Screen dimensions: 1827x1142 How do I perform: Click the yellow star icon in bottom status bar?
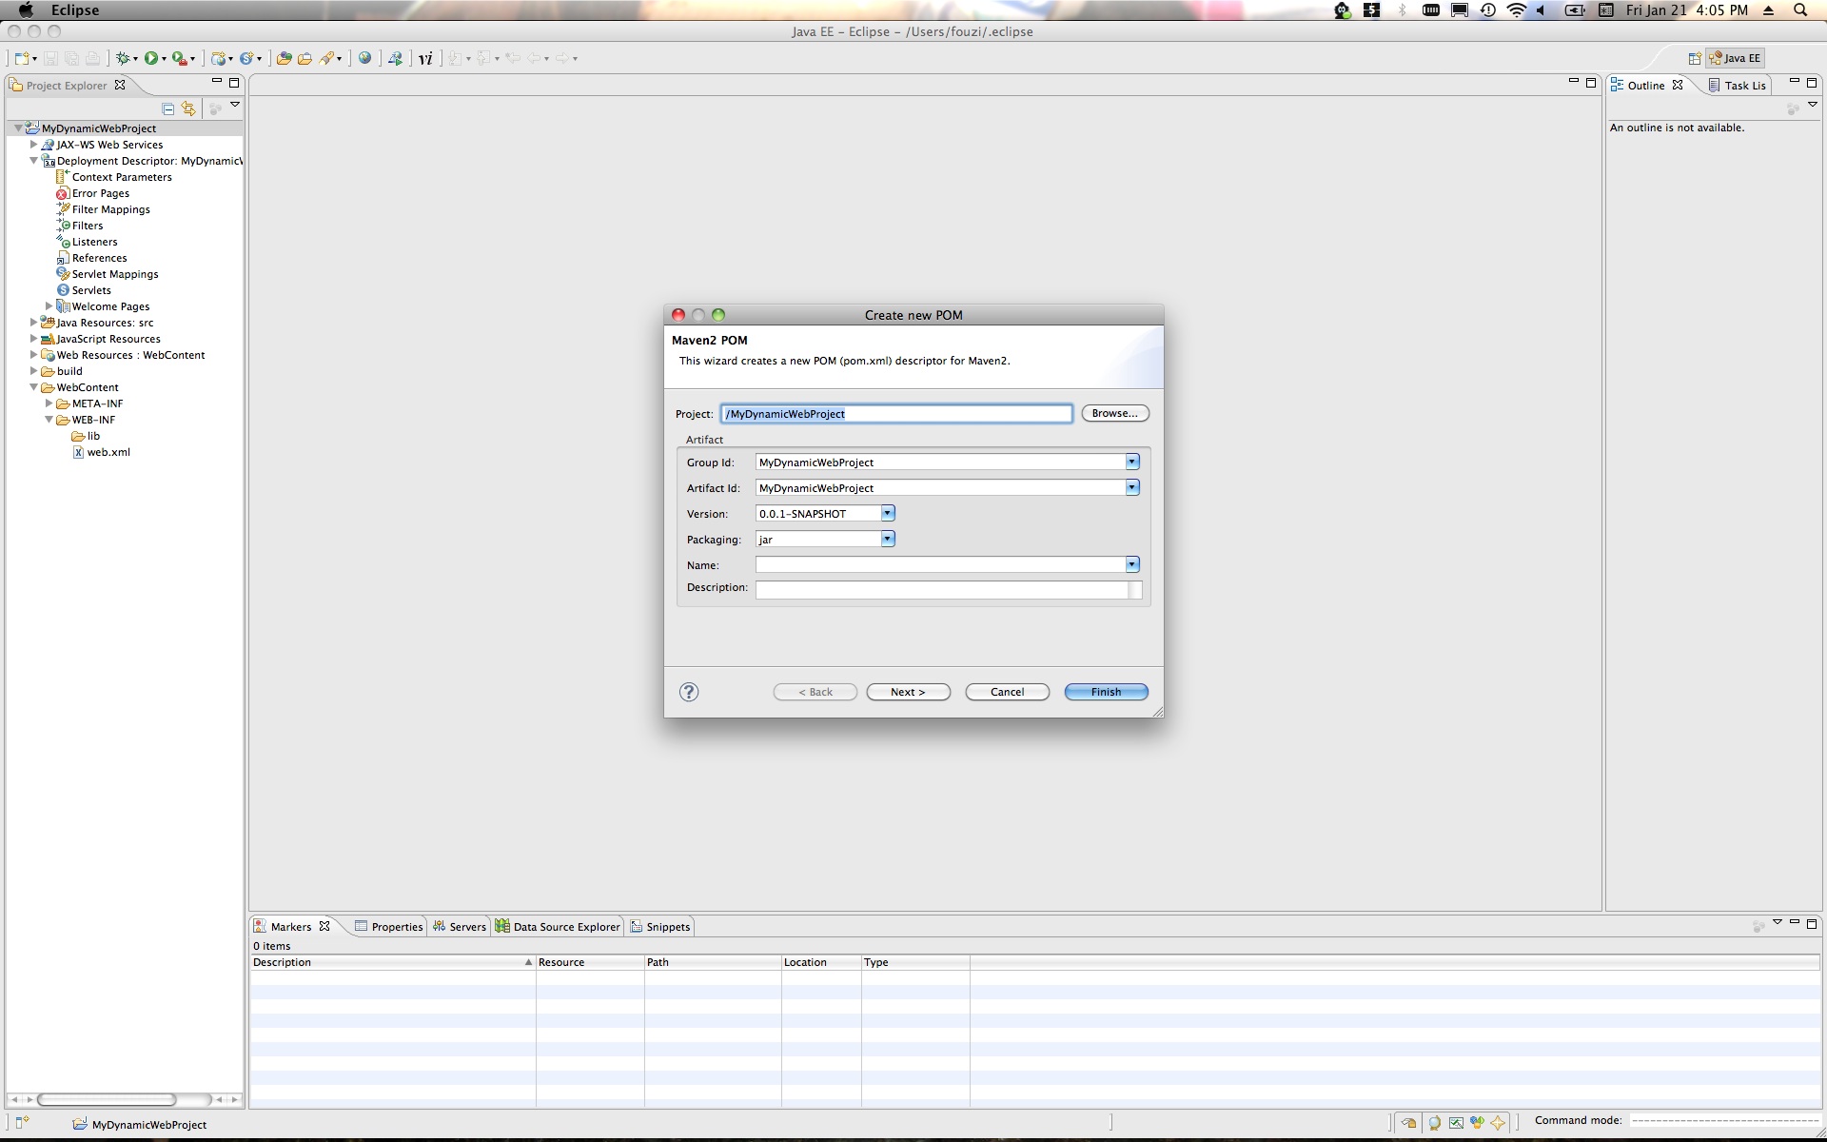(1498, 1123)
